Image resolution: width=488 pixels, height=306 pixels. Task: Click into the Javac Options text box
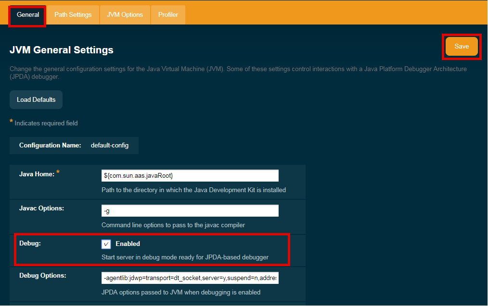(x=190, y=211)
